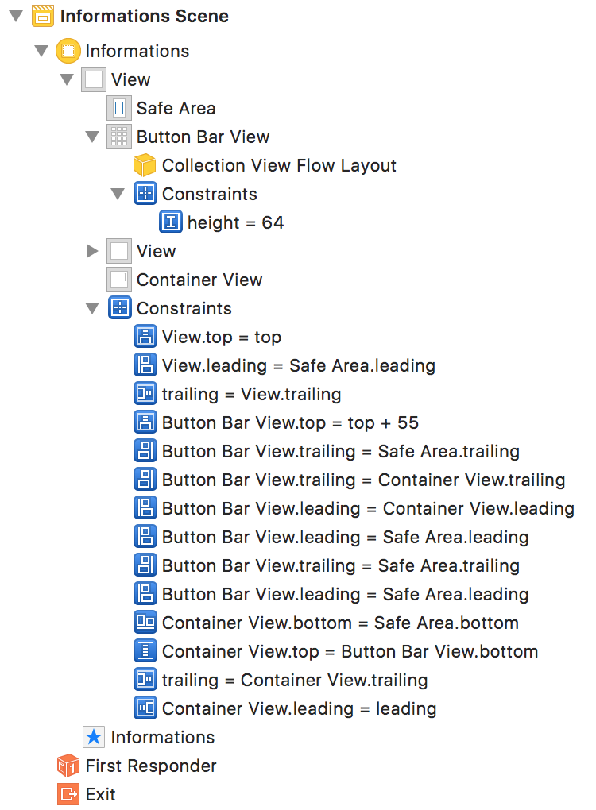Select the Container View item
This screenshot has width=596, height=810.
199,280
